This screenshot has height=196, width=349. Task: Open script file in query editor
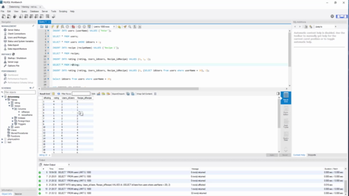pos(41,27)
